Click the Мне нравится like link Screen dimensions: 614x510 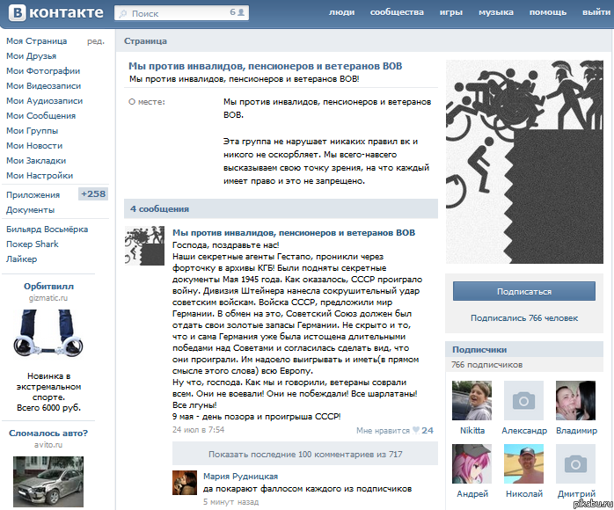383,431
